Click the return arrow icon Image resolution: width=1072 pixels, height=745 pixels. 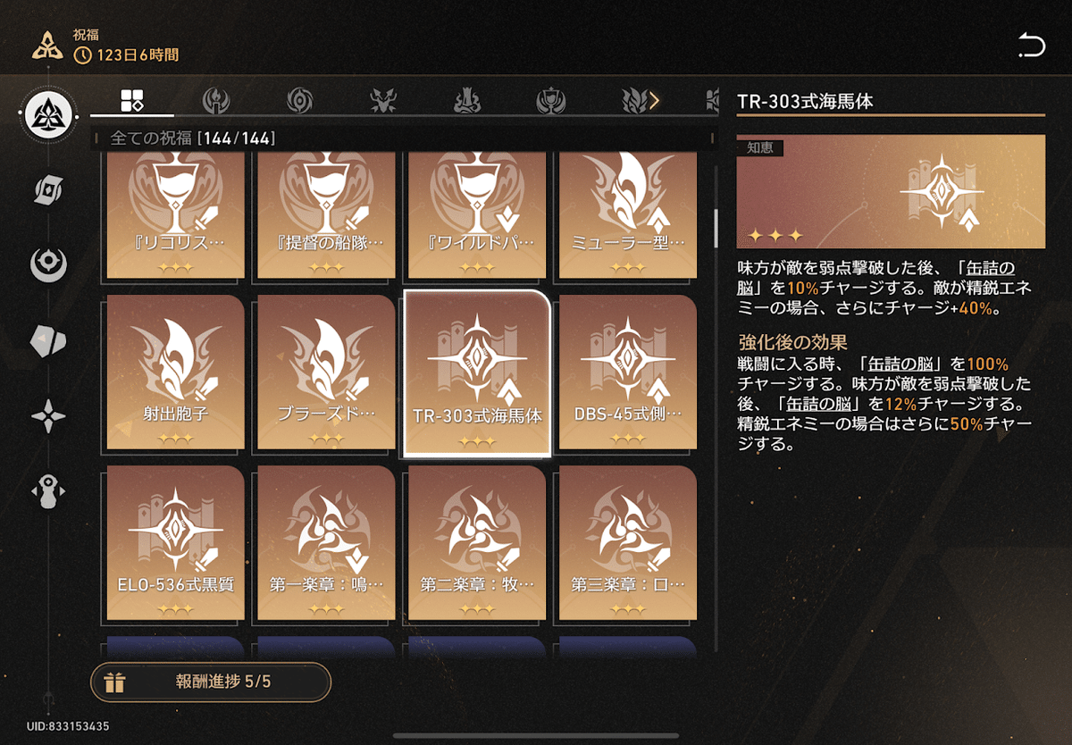click(1031, 45)
